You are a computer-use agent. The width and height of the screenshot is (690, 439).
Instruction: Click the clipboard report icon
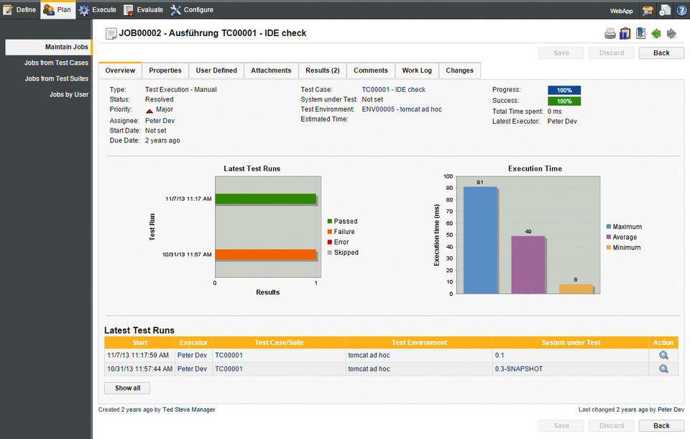(625, 33)
